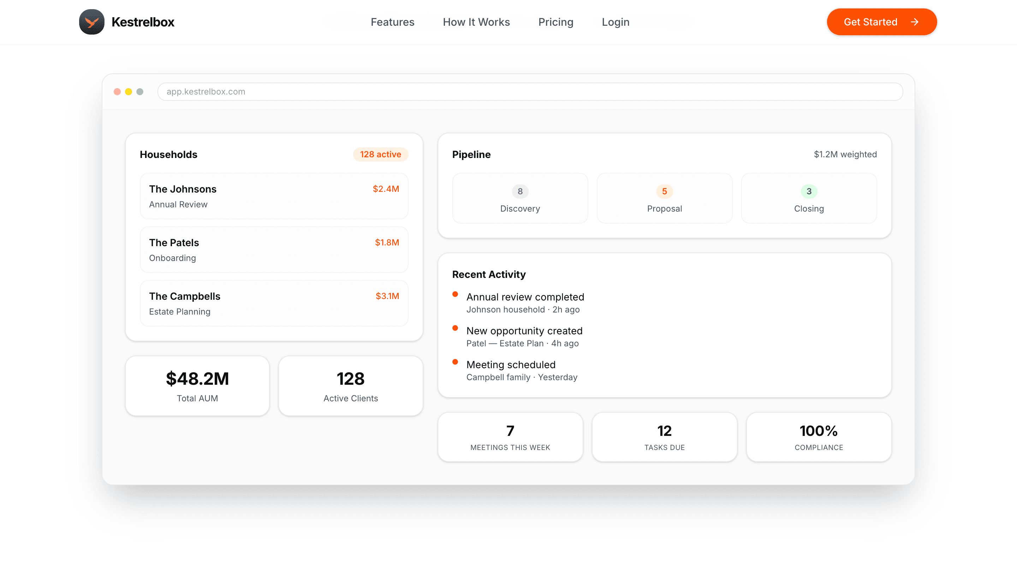Toggle the Closing stage badge showing 3

pyautogui.click(x=809, y=191)
